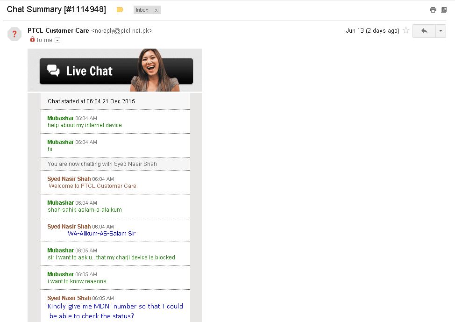Click 'WA-Alikum-AS-Salam Sir' reply
Screen dimensions: 455x322
pos(101,234)
